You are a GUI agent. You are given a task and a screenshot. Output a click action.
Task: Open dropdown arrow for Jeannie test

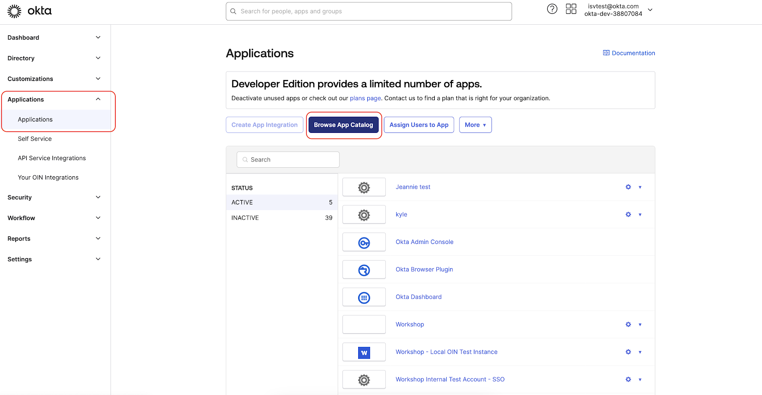(x=640, y=187)
